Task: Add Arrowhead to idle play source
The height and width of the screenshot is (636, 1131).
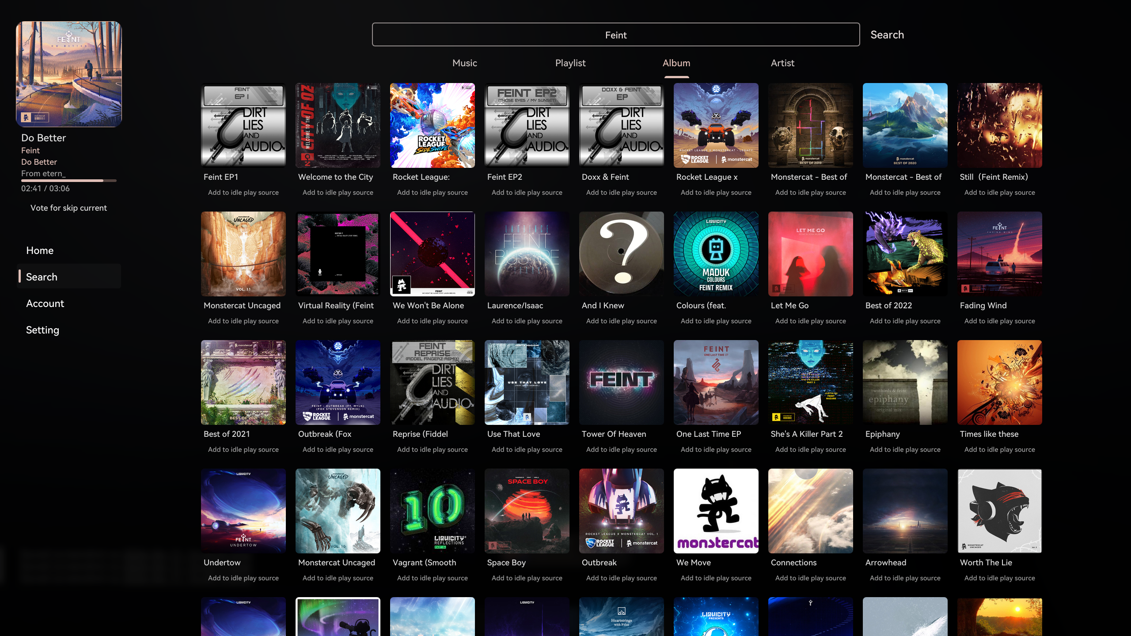Action: (x=905, y=578)
